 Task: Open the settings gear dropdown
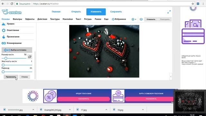coord(134,19)
